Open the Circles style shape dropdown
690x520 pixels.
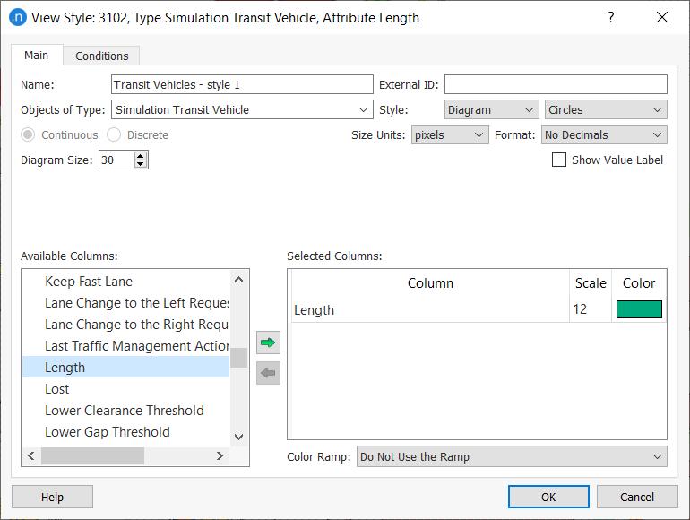[x=605, y=109]
